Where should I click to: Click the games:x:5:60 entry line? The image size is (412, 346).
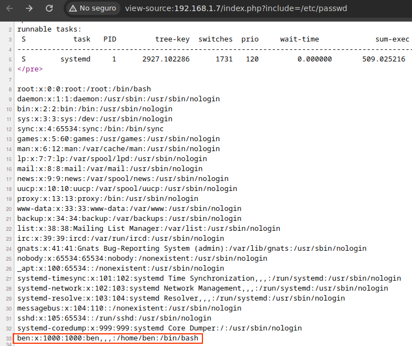pyautogui.click(x=118, y=139)
